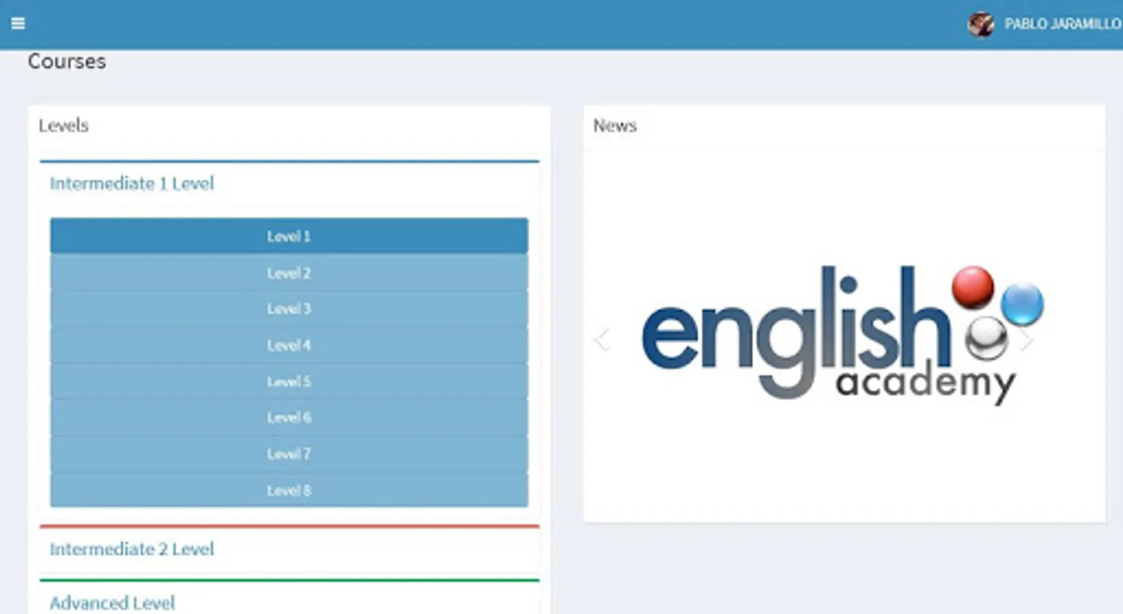The height and width of the screenshot is (614, 1123).
Task: Collapse the Intermediate 1 Level section
Action: click(132, 184)
